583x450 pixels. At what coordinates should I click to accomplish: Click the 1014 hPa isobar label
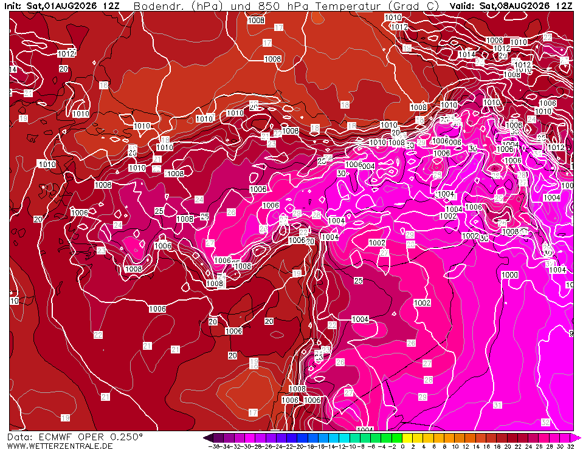[467, 54]
